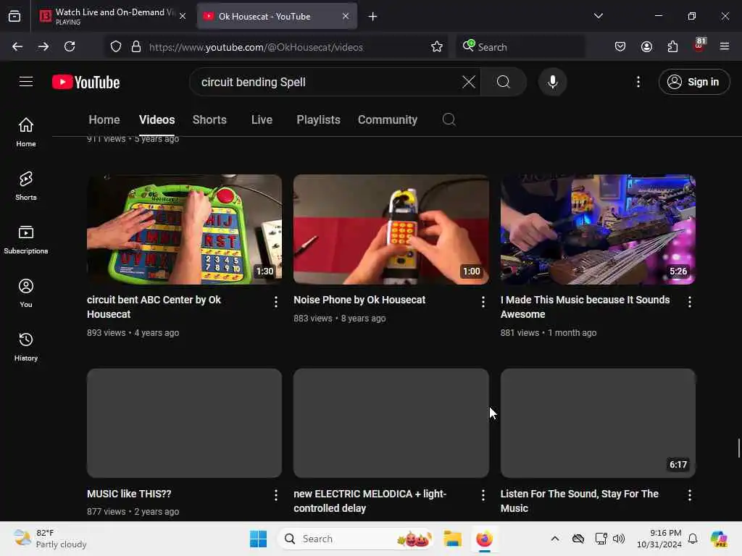Select the channel Home tab
The width and height of the screenshot is (742, 556).
pyautogui.click(x=104, y=119)
